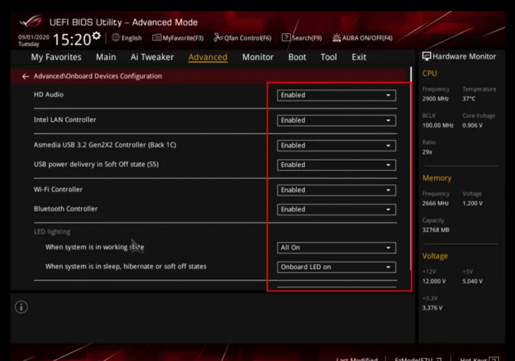Screen dimensions: 515x361
Task: Open the Intel LAN Controller dropdown
Action: (336, 120)
